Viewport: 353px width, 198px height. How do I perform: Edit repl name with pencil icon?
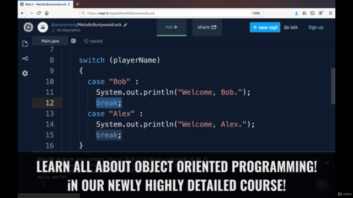click(x=125, y=25)
